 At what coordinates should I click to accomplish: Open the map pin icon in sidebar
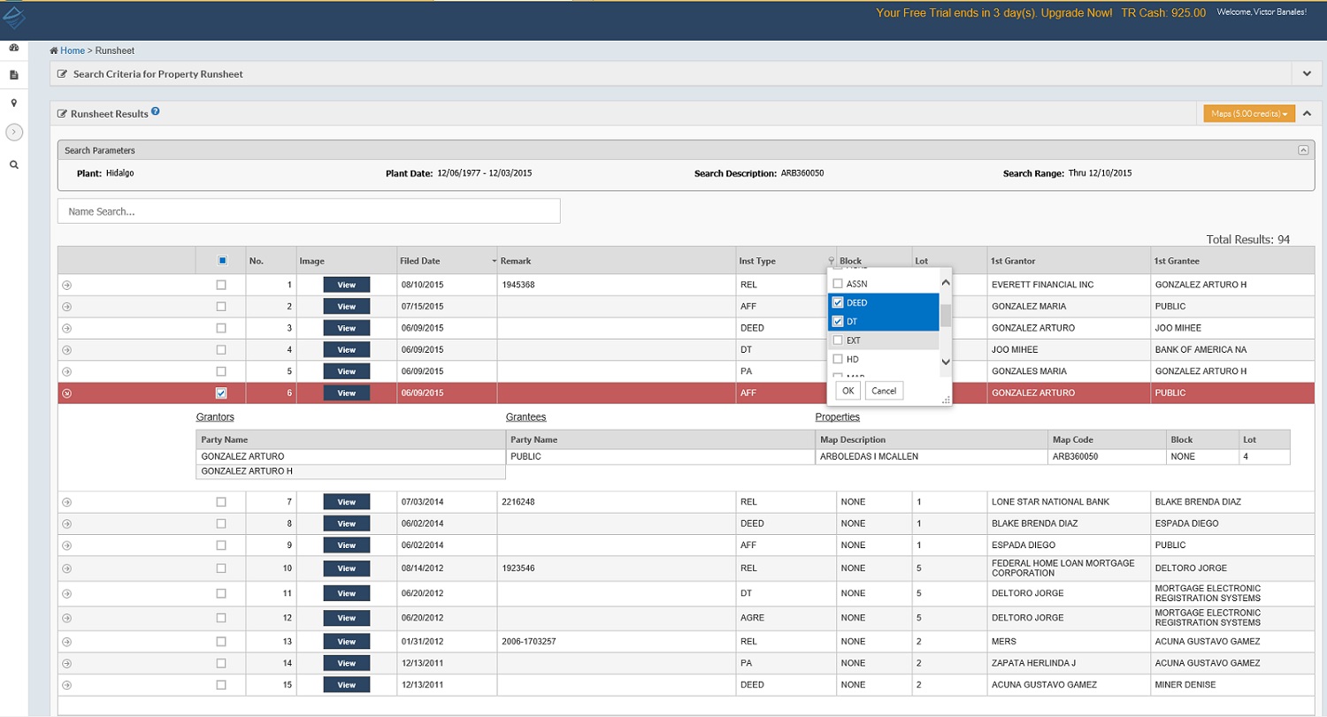click(14, 103)
